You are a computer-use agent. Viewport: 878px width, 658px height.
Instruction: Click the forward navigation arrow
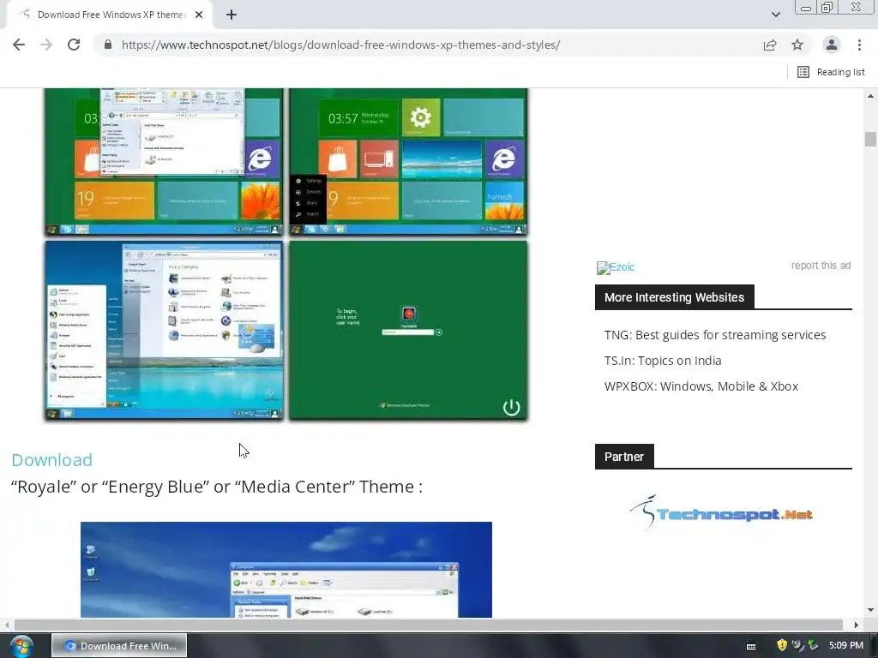pos(46,45)
